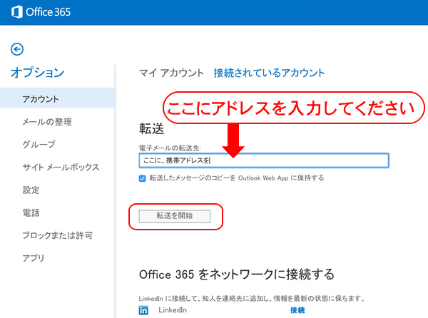Click the オプション heading
428x318 pixels.
point(37,73)
